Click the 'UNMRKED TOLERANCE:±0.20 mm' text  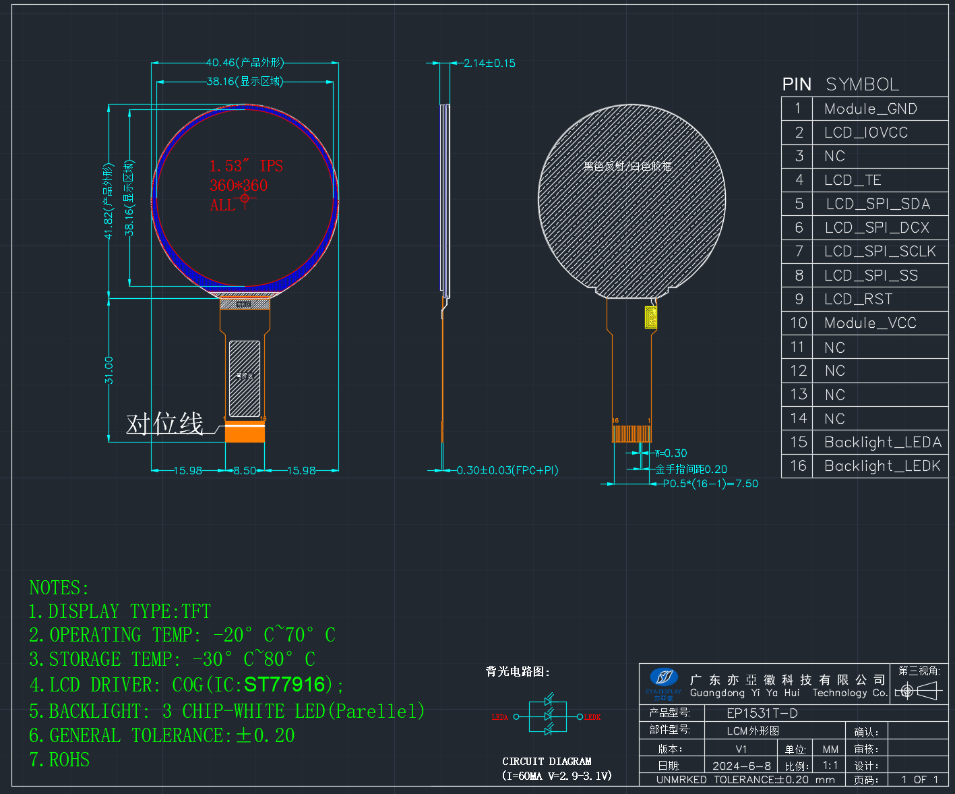click(x=745, y=780)
